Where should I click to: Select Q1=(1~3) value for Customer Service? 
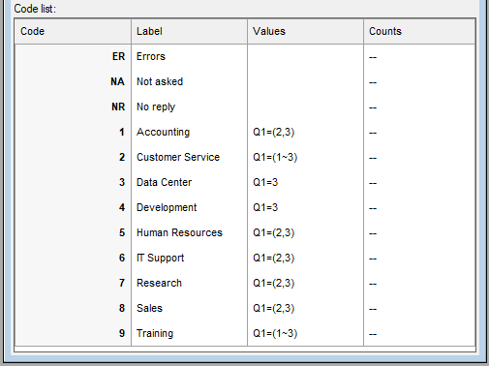(x=275, y=157)
